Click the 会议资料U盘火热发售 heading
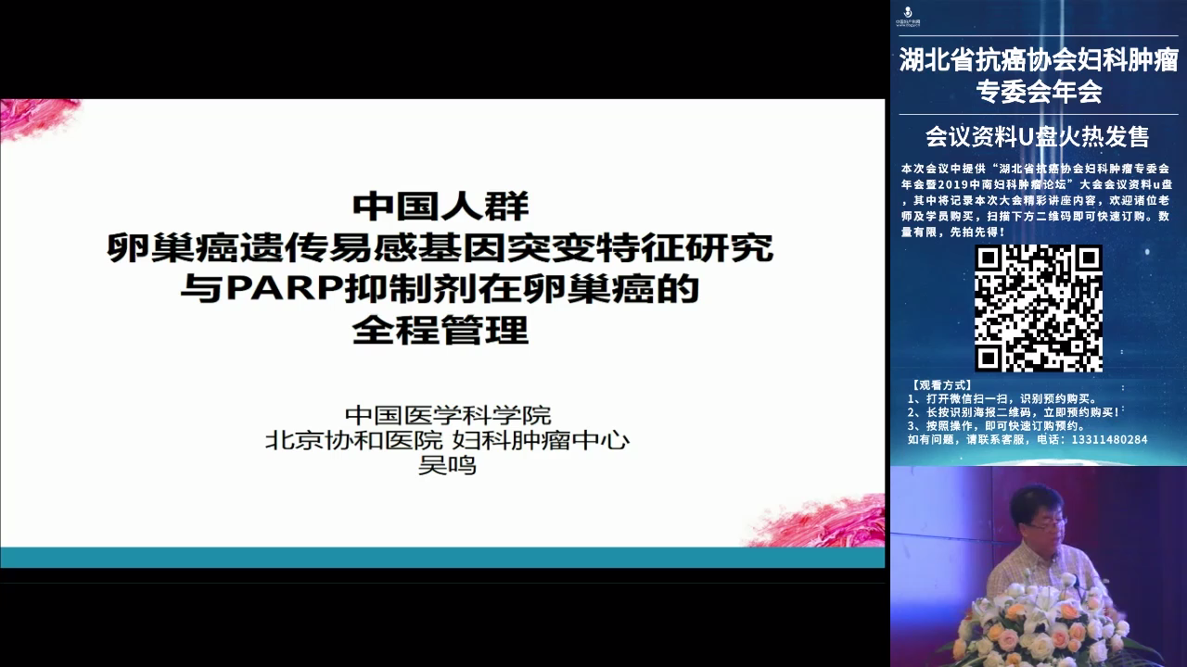 pyautogui.click(x=1037, y=137)
